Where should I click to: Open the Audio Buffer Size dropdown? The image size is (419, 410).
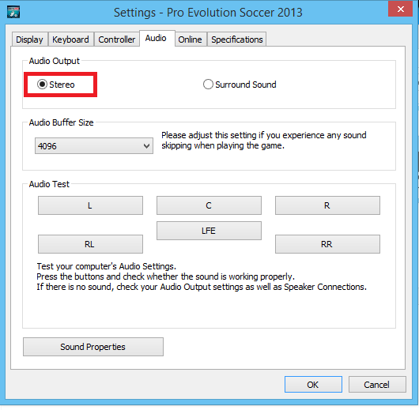(94, 146)
